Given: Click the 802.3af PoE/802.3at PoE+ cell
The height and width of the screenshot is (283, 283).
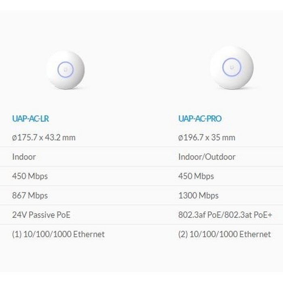Looking at the screenshot, I should coord(225,215).
